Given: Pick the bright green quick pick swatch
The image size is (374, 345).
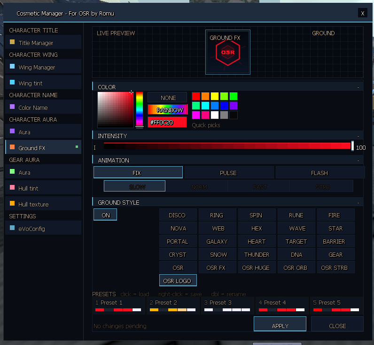Looking at the screenshot, I should (234, 96).
